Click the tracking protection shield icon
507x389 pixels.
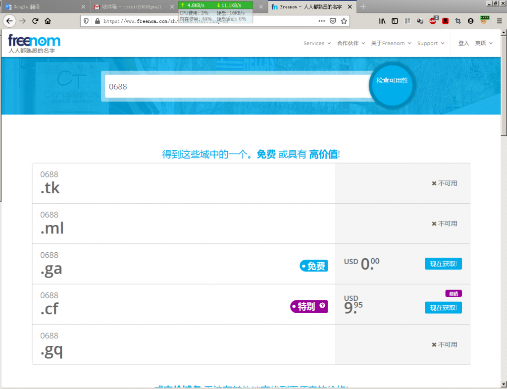(x=86, y=21)
